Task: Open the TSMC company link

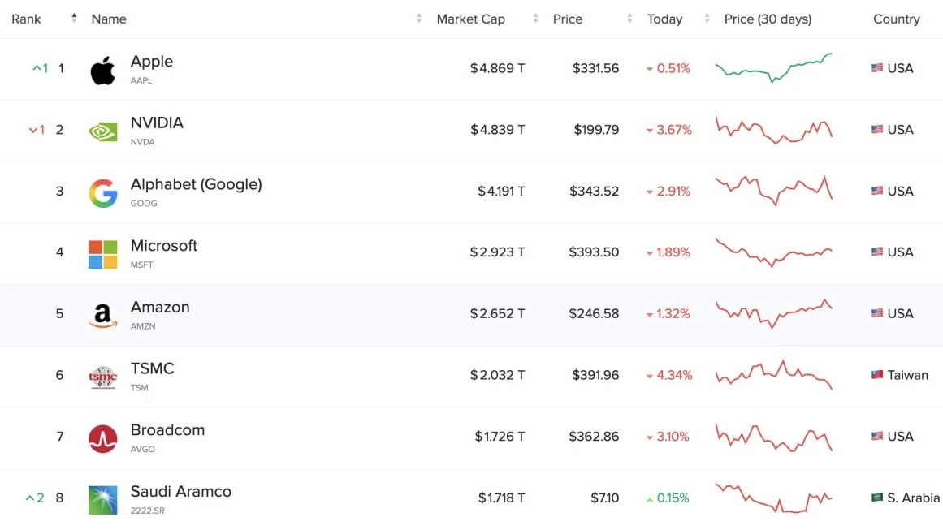Action: pyautogui.click(x=152, y=368)
